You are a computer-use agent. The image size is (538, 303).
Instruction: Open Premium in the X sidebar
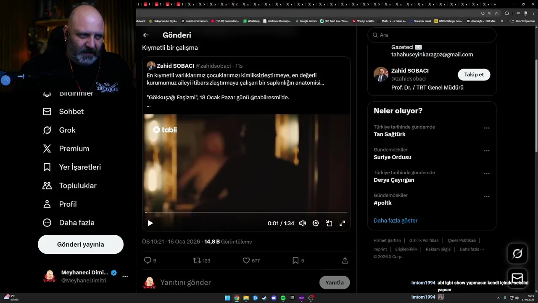point(66,149)
